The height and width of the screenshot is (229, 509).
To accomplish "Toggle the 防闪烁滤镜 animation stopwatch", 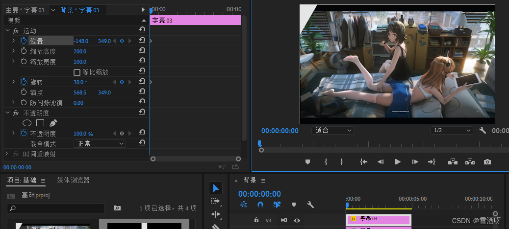I will point(24,103).
